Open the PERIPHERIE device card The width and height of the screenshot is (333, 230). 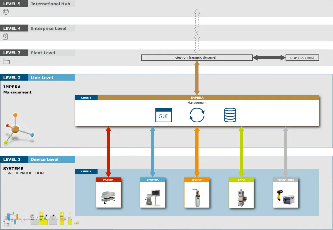pos(286,193)
